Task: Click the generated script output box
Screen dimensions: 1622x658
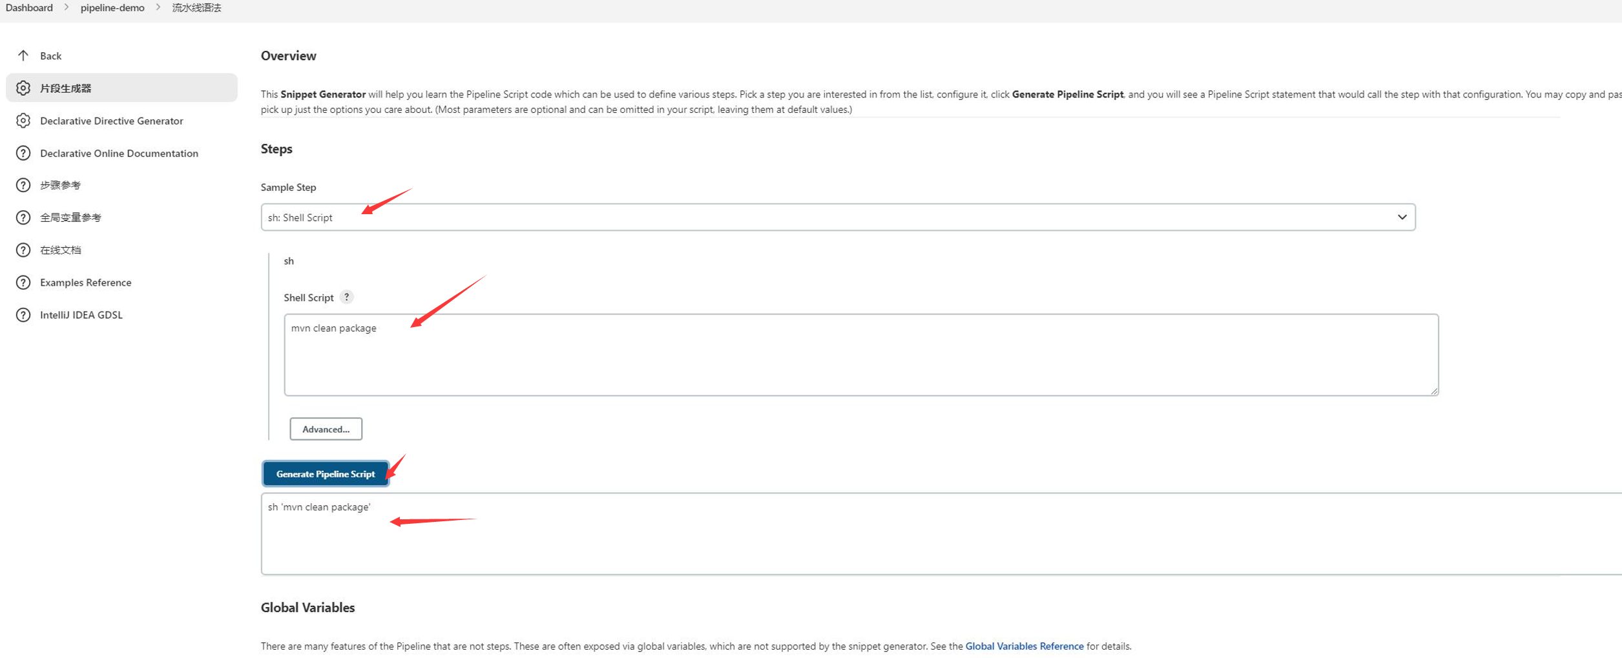Action: (x=941, y=533)
